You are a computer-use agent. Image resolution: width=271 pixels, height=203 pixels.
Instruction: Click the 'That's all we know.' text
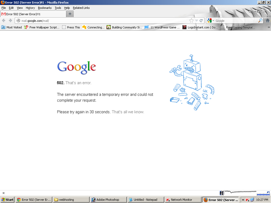[128, 112]
